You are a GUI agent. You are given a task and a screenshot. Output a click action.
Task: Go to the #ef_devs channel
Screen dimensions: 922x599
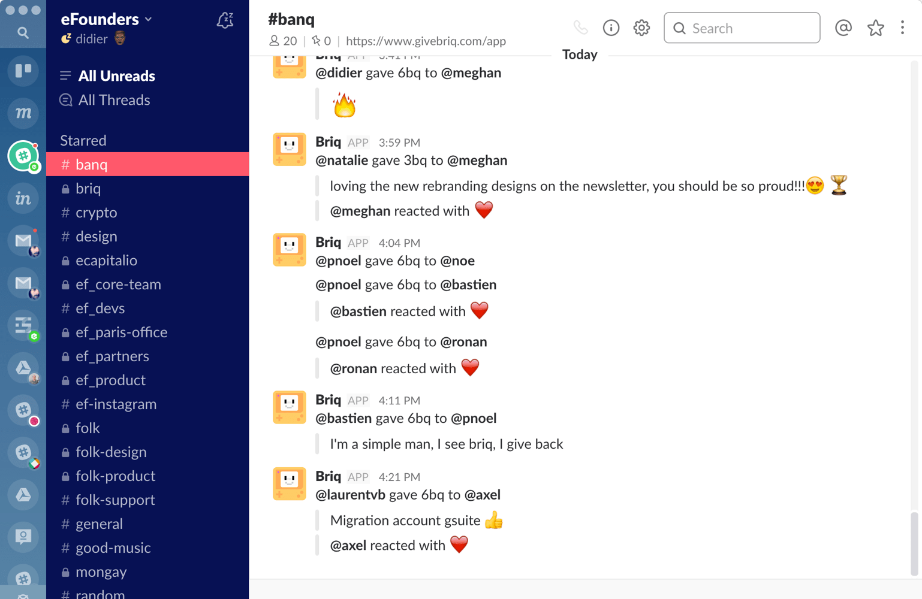click(x=147, y=308)
